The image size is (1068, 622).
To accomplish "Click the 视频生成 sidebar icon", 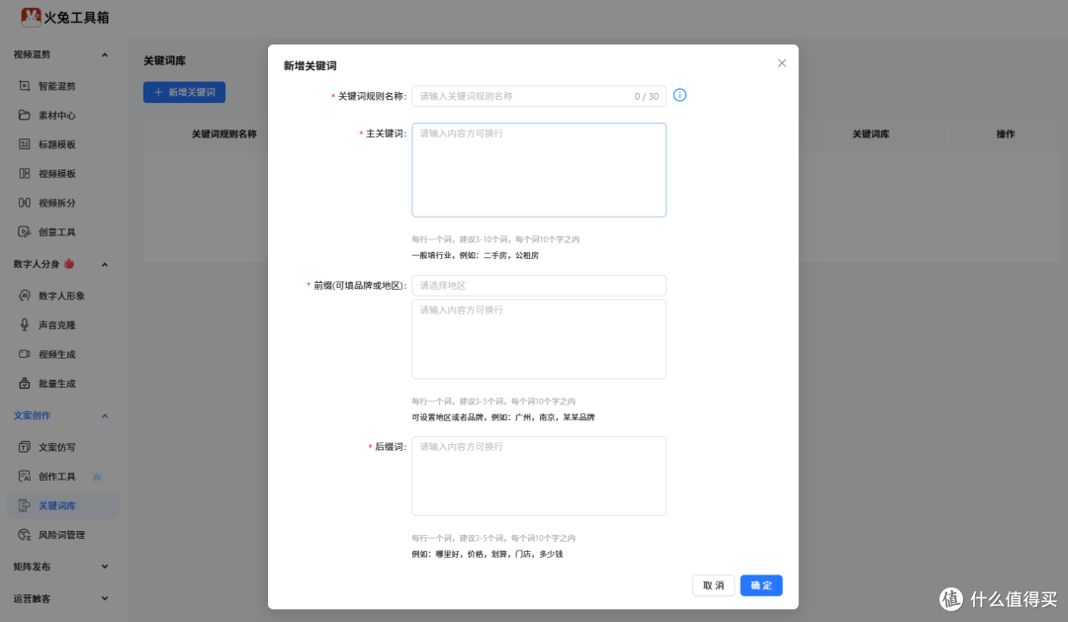I will (x=25, y=354).
